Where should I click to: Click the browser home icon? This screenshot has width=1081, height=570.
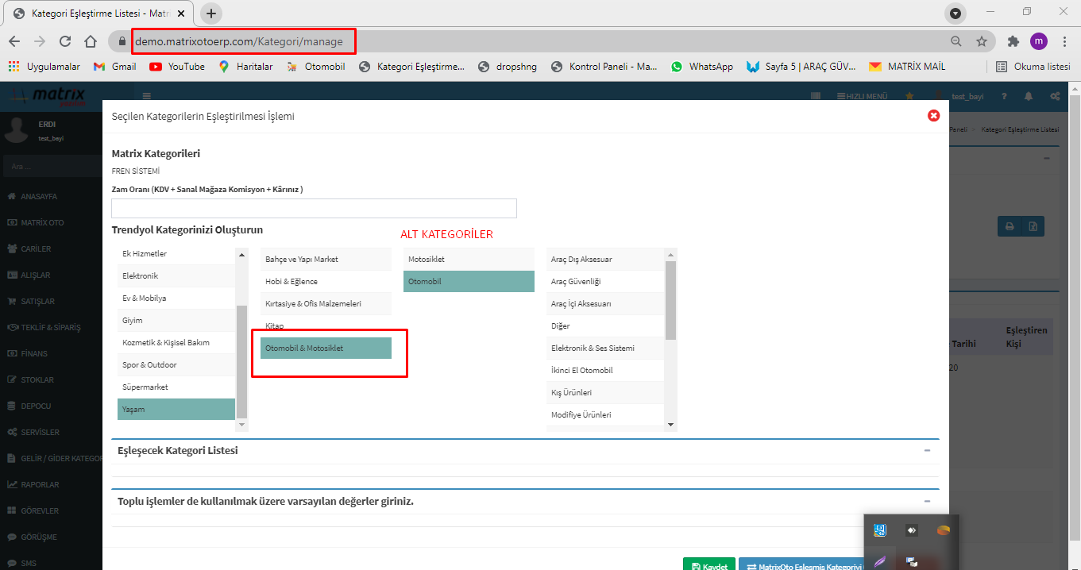click(91, 41)
